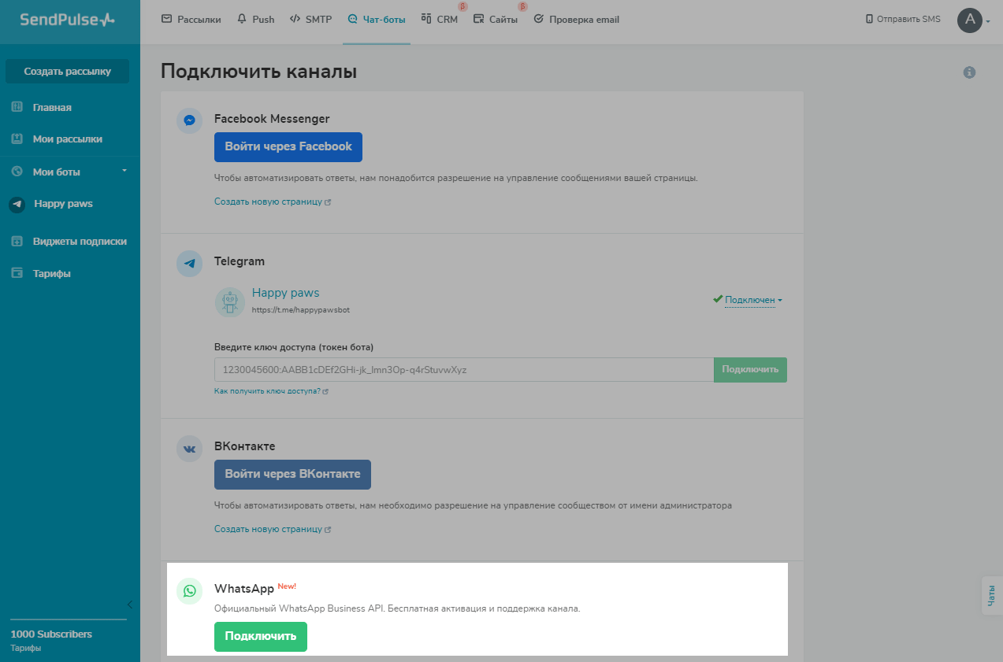This screenshot has height=662, width=1003.
Task: Open the Чаты side panel tab
Action: [x=992, y=595]
